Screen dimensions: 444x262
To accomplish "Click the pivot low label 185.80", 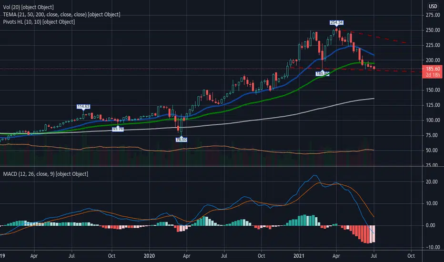I will 323,74.
